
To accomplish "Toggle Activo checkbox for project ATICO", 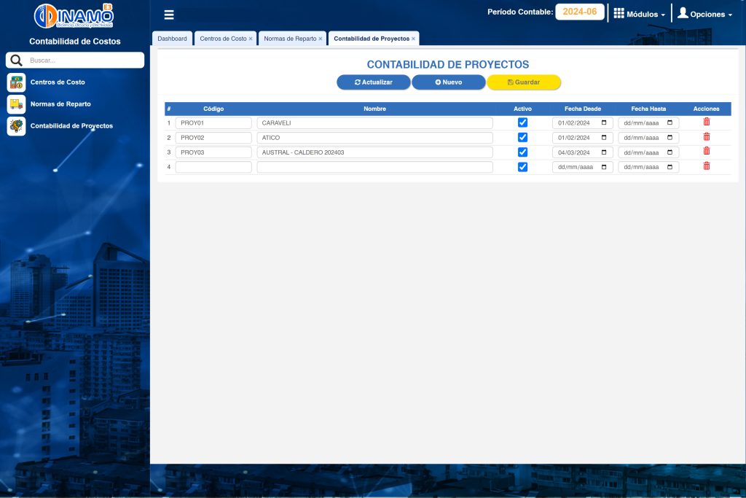I will pos(522,137).
